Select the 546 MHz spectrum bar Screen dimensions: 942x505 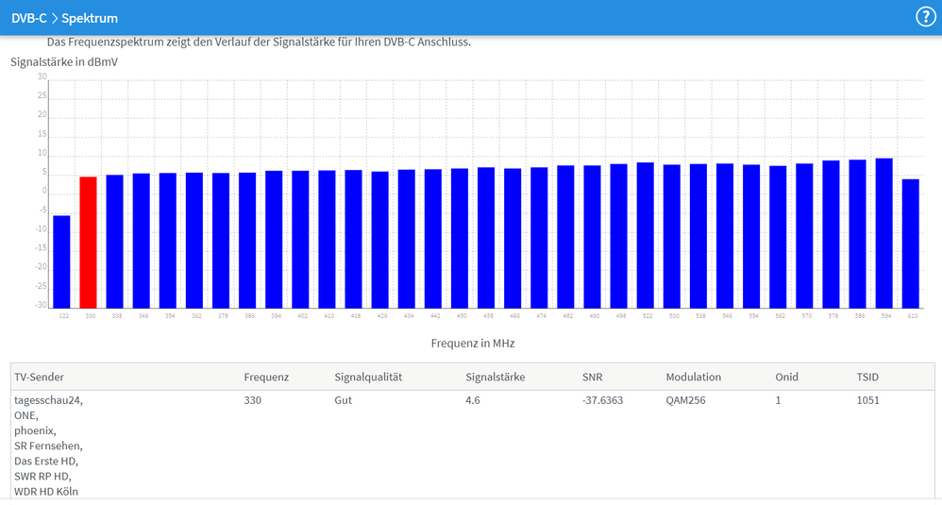point(725,236)
